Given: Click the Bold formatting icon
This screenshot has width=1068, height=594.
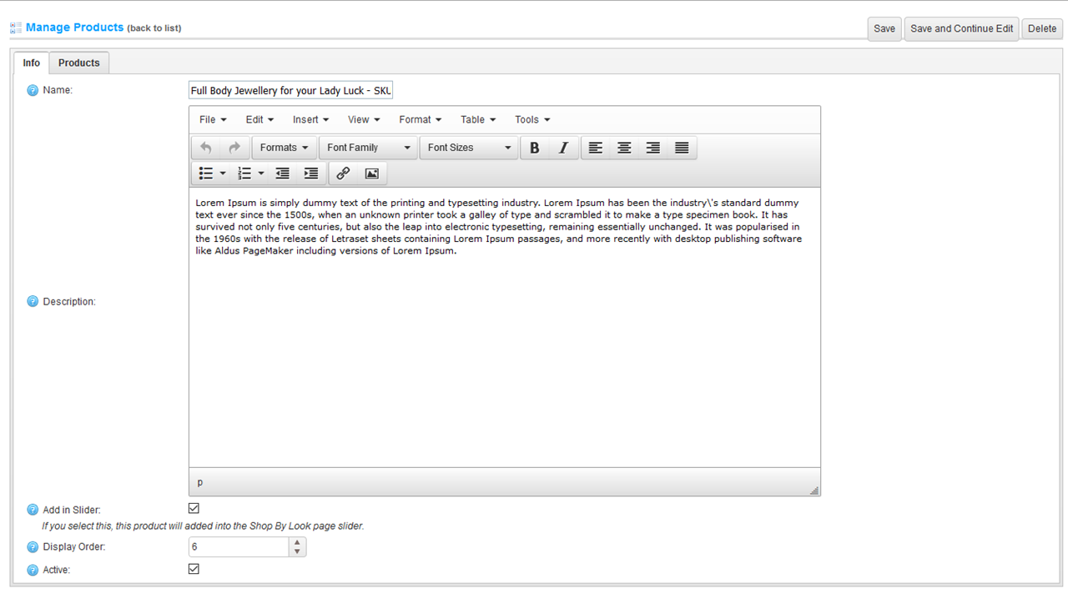Looking at the screenshot, I should [535, 148].
